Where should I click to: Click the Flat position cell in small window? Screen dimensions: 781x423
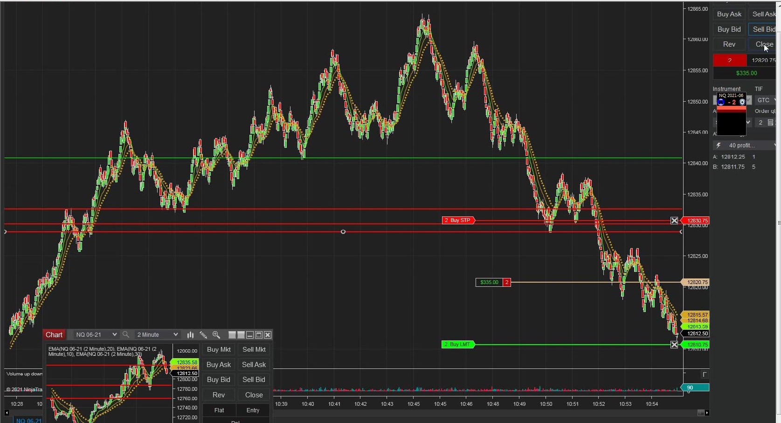(x=219, y=410)
